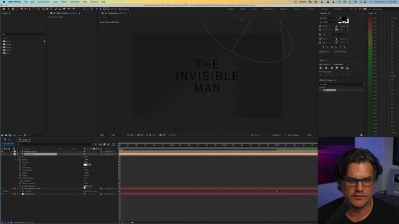Screen dimensions: 399x224
Task: Open the Light Type dropdown showing Spot
Action: [x=90, y=159]
